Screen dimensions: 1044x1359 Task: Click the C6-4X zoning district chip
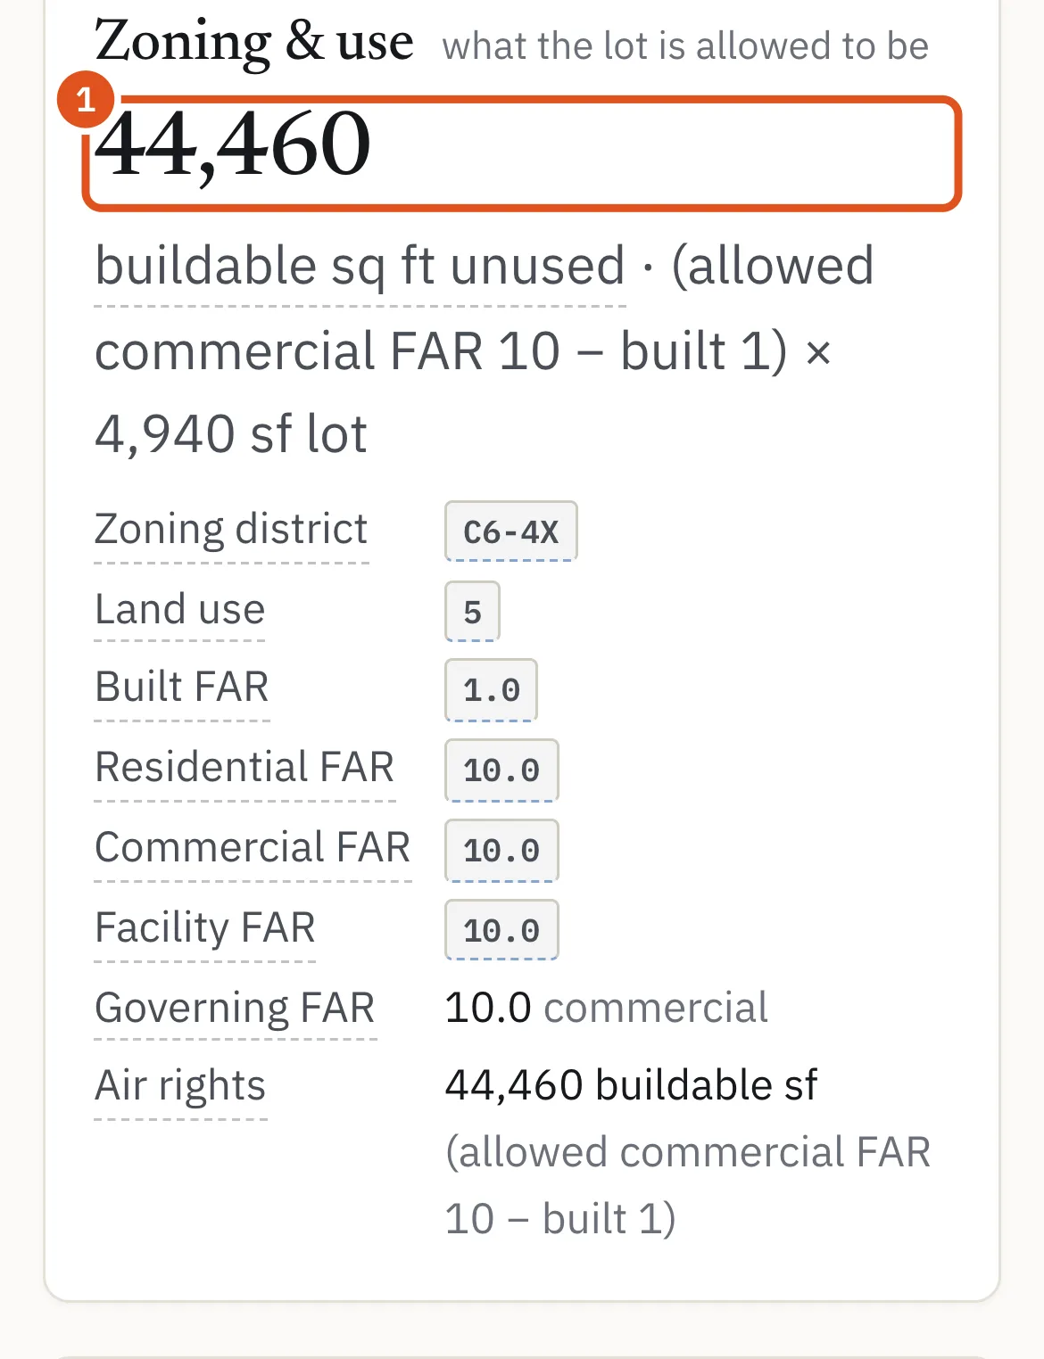(511, 531)
